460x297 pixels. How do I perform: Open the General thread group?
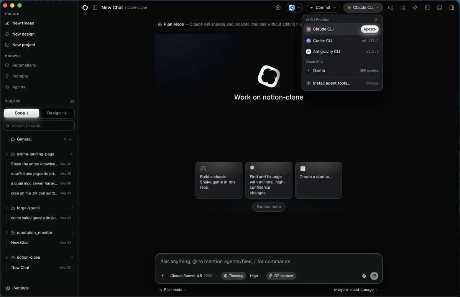click(x=24, y=139)
